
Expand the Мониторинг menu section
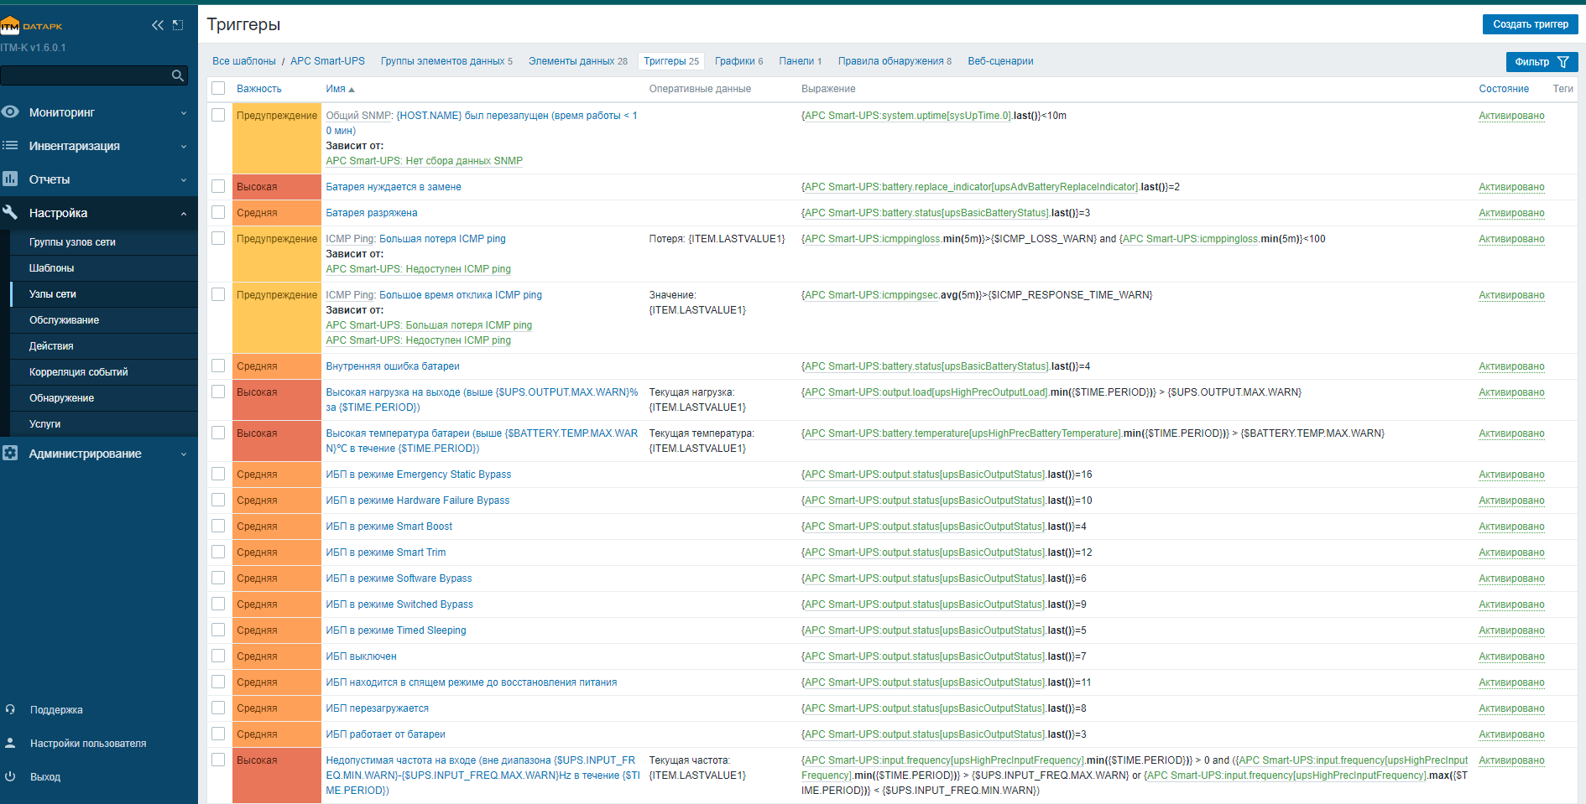(x=183, y=112)
